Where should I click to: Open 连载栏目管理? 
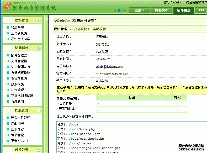tap(20, 118)
